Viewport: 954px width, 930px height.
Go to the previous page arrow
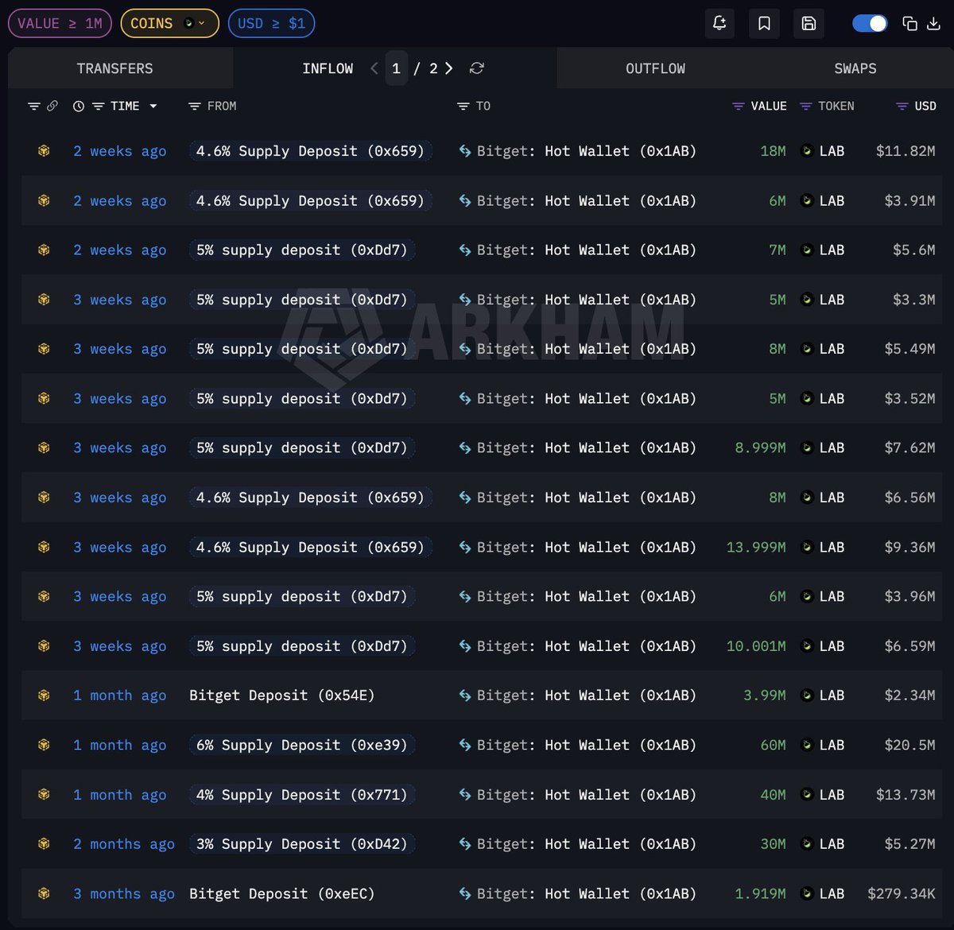[x=374, y=68]
